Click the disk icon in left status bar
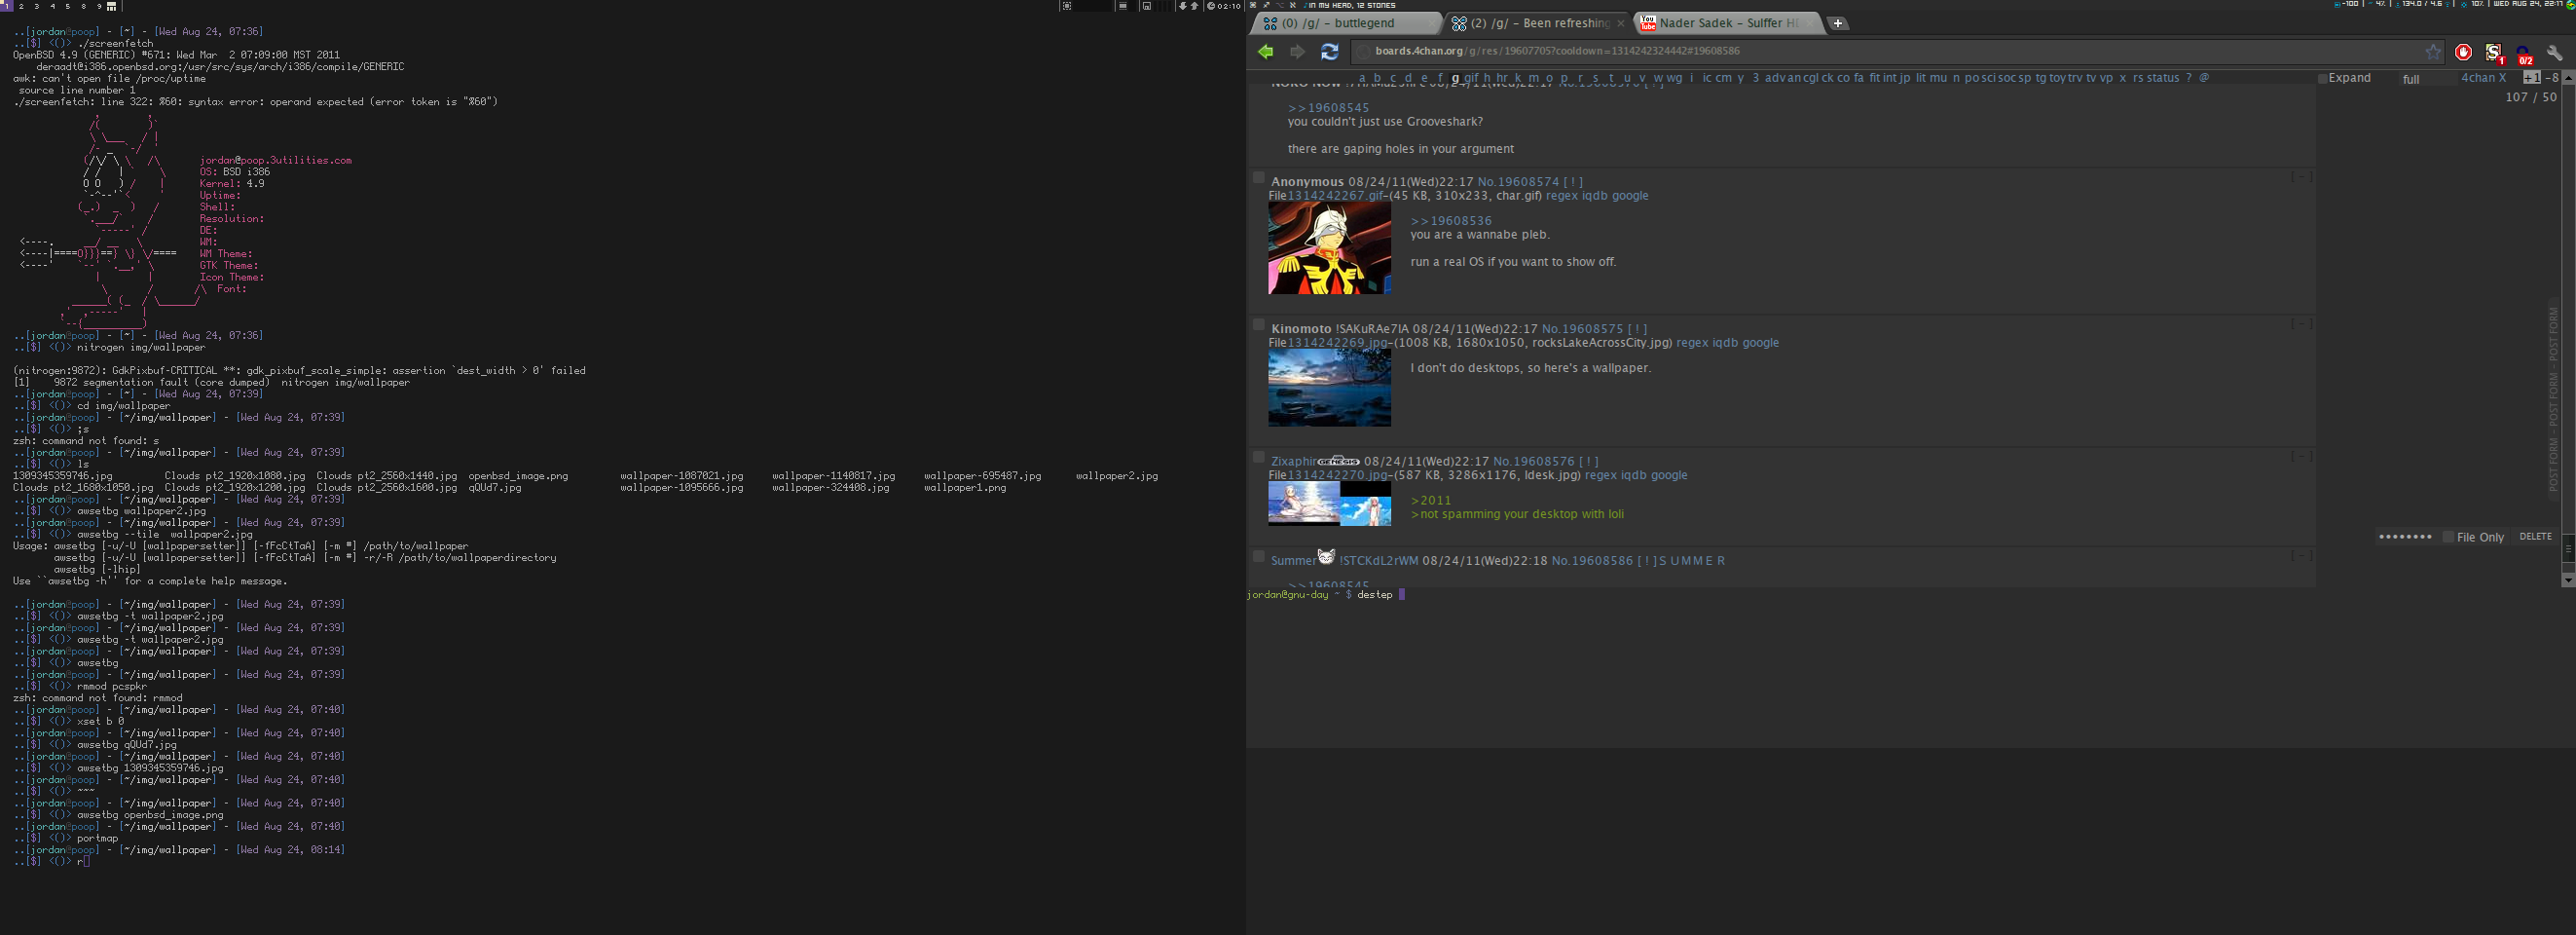The width and height of the screenshot is (2576, 935). (x=1147, y=6)
